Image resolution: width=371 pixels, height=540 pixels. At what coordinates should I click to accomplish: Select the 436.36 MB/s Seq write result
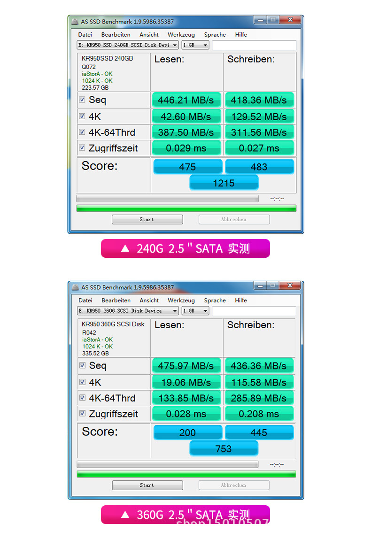tap(259, 366)
